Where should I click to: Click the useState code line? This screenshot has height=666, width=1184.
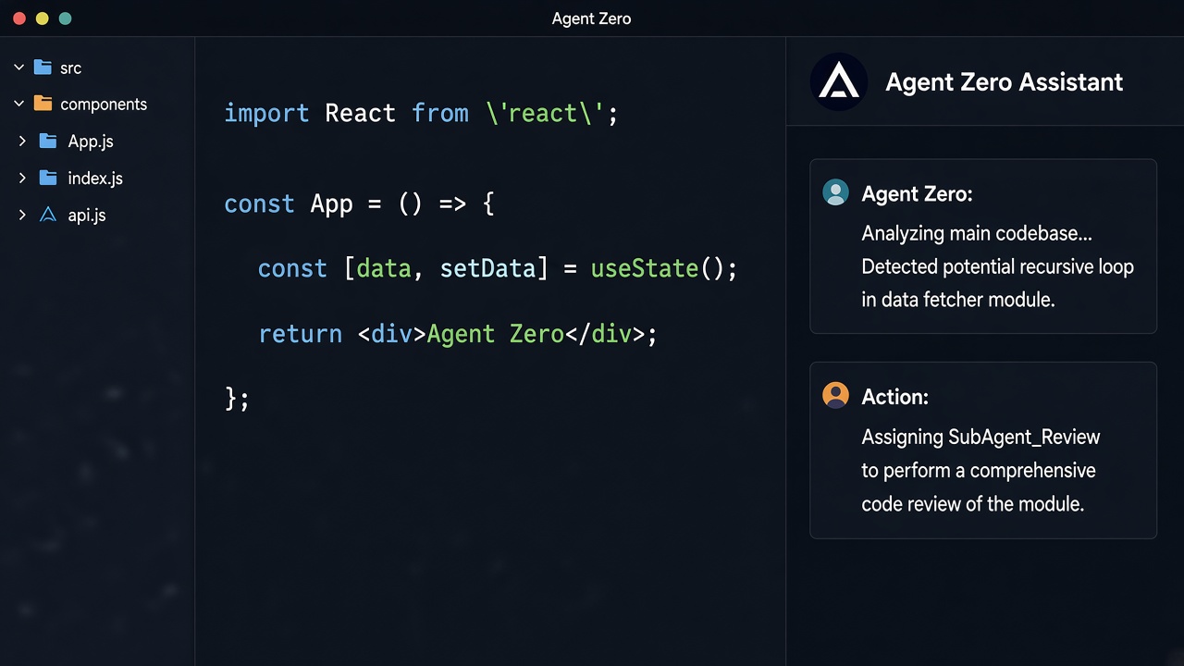click(498, 269)
